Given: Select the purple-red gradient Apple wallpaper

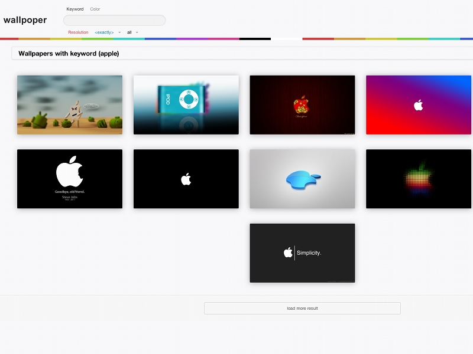Looking at the screenshot, I should click(419, 105).
